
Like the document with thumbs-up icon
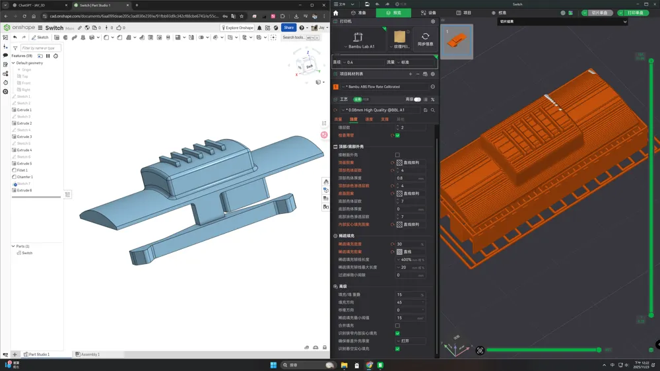pyautogui.click(x=119, y=28)
